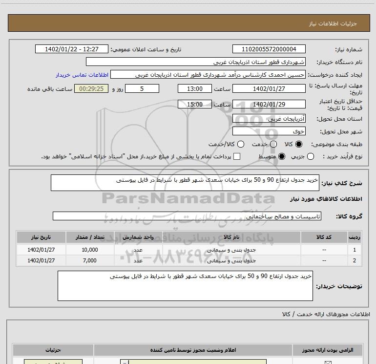Image resolution: width=376 pixels, height=364 pixels.
Task: Click buyer organization name field
Action: [x=196, y=62]
